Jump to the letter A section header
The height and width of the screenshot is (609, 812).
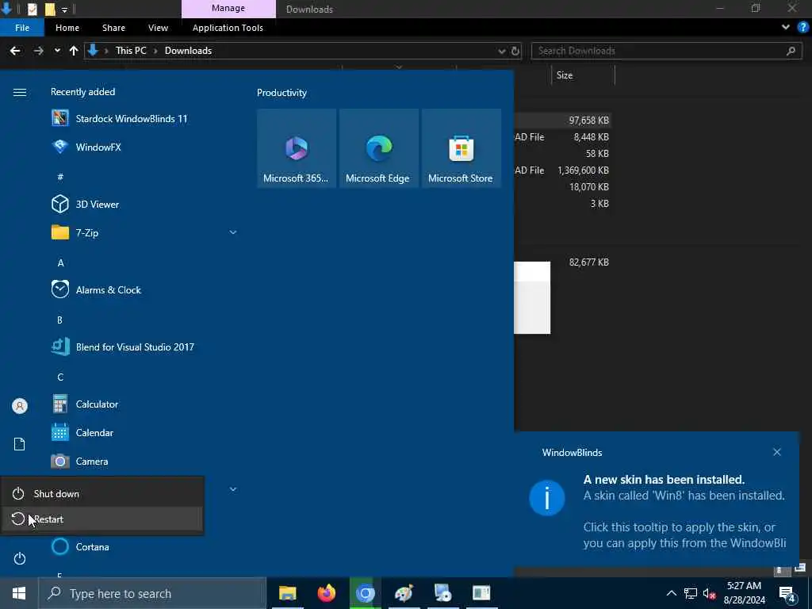click(x=60, y=263)
